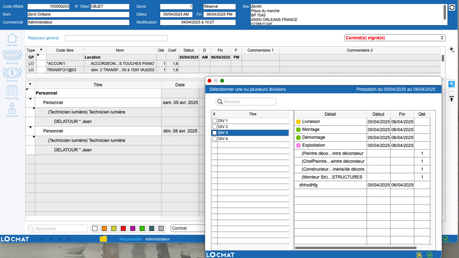Select the red color swatch
This screenshot has height=258, width=459.
[123, 228]
